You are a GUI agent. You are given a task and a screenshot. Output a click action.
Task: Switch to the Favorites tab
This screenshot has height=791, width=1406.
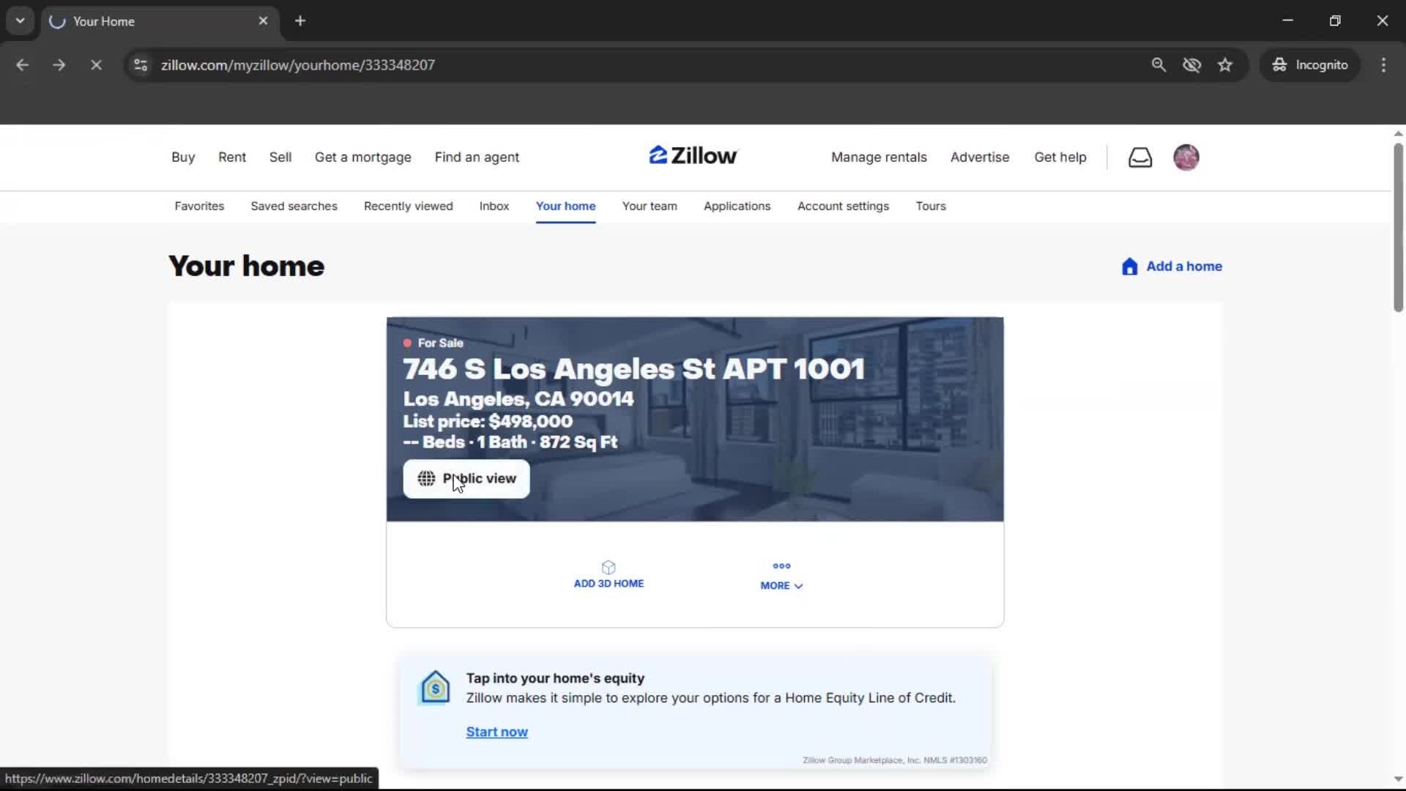[x=198, y=206]
